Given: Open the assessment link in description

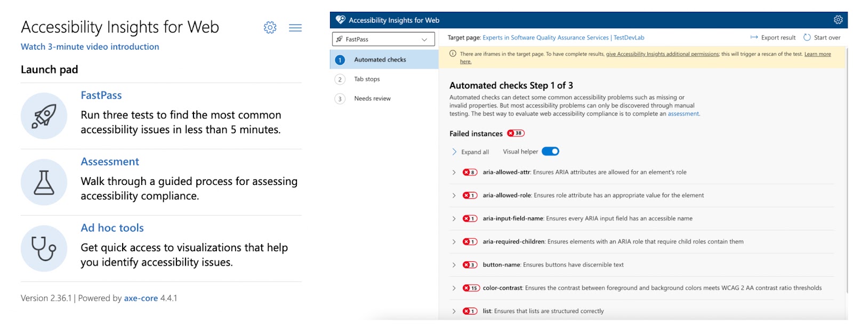Looking at the screenshot, I should [x=683, y=114].
